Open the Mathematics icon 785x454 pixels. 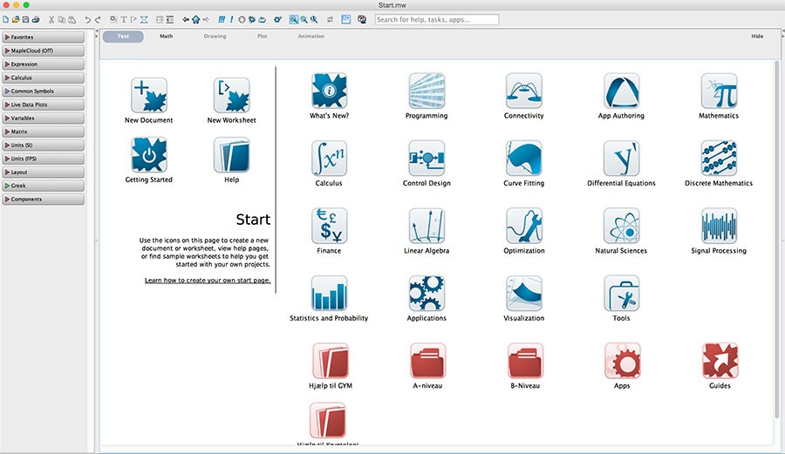coord(719,91)
